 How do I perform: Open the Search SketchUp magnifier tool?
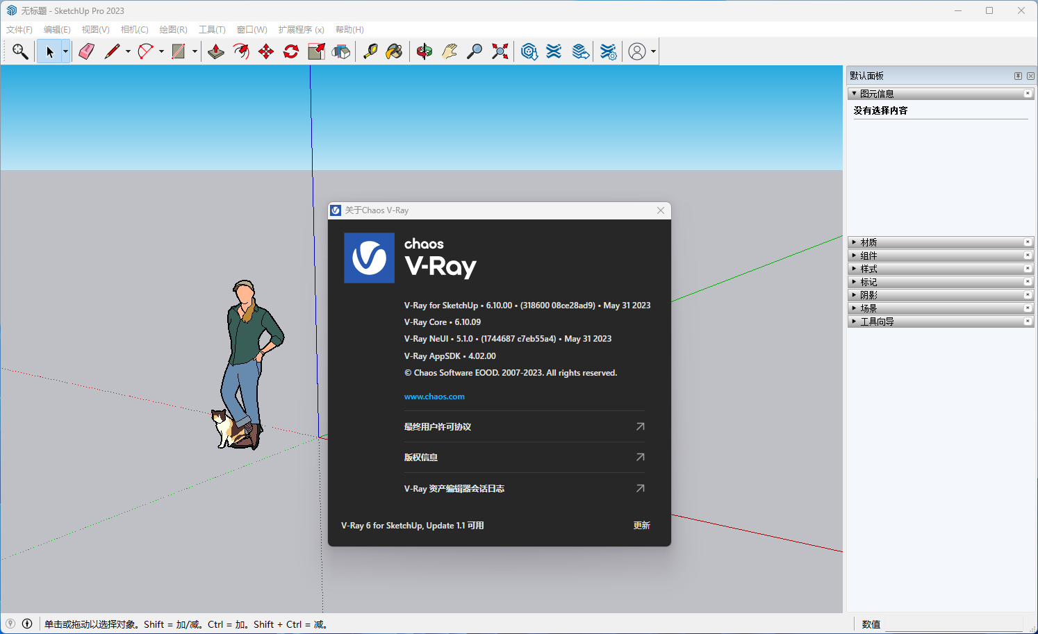(x=20, y=51)
